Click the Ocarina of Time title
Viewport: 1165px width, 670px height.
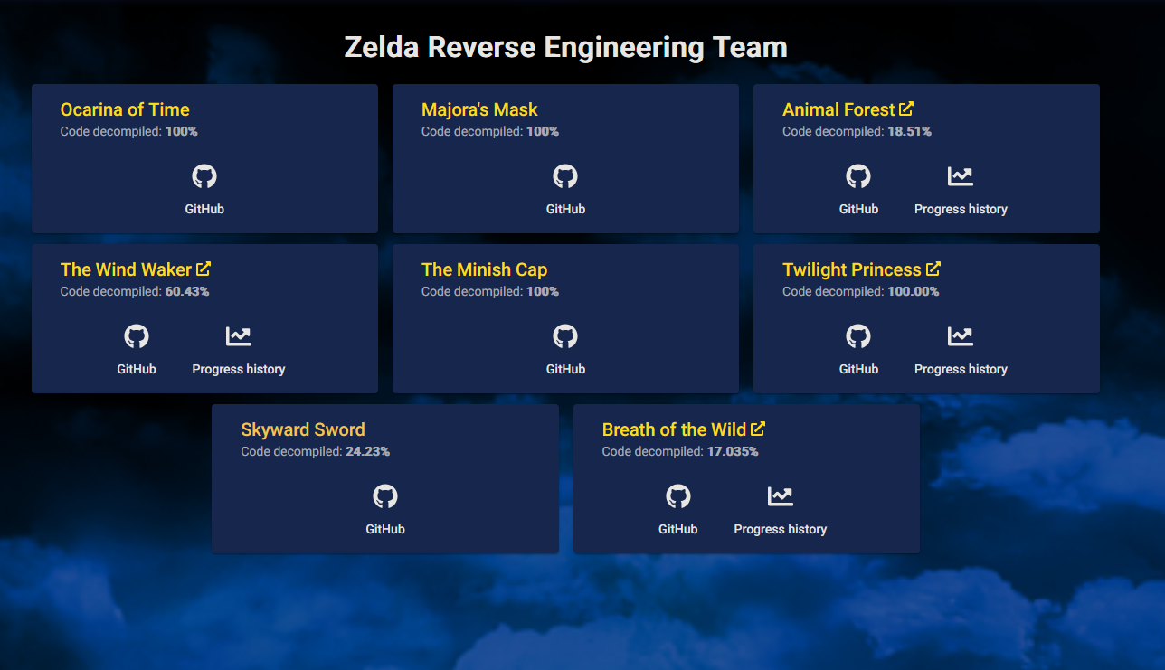click(125, 109)
